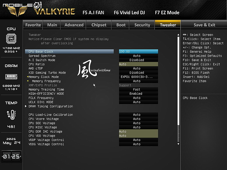Switch to the Chipset tab
The image size is (227, 170).
99,25
